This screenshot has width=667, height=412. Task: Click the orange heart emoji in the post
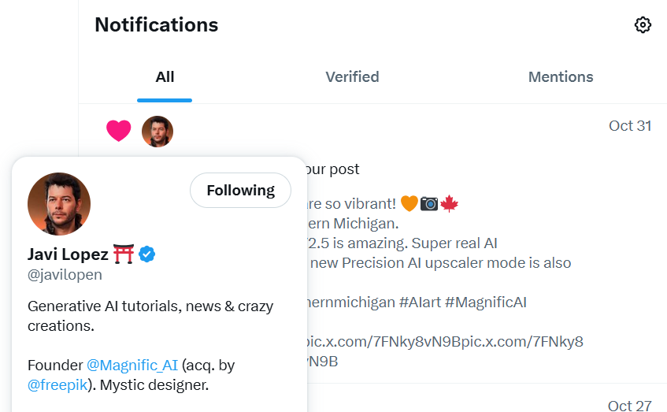tap(409, 204)
